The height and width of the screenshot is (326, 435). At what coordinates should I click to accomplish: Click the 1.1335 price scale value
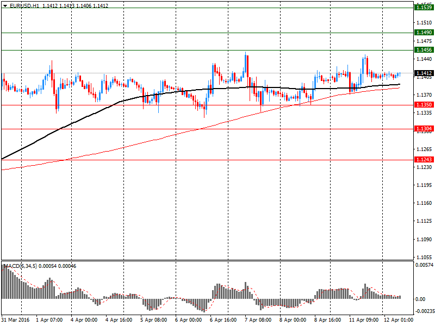click(x=424, y=113)
